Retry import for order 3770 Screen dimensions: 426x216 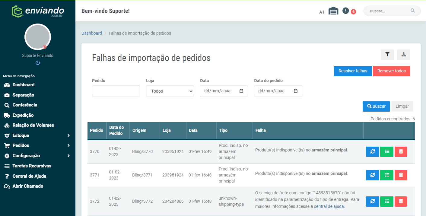pos(373,152)
